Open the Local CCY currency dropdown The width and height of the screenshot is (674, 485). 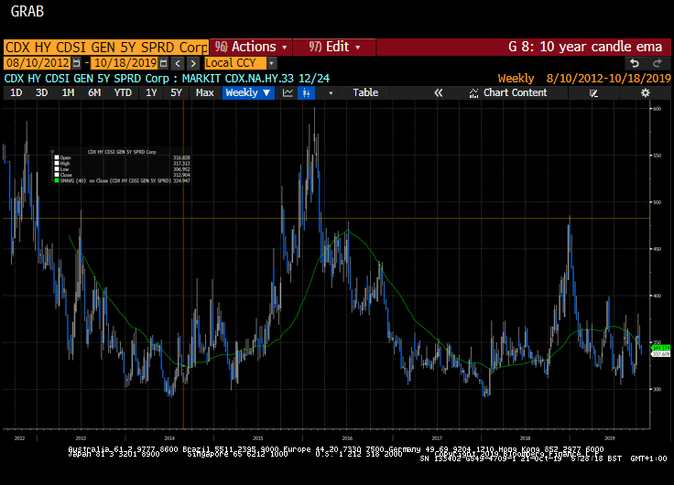point(240,63)
